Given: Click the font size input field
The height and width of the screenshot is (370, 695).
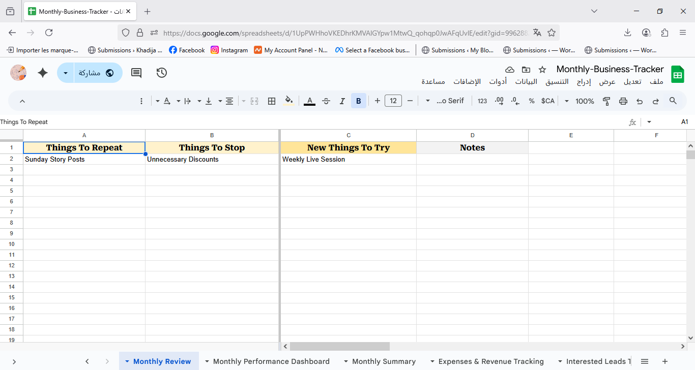Looking at the screenshot, I should coord(393,101).
